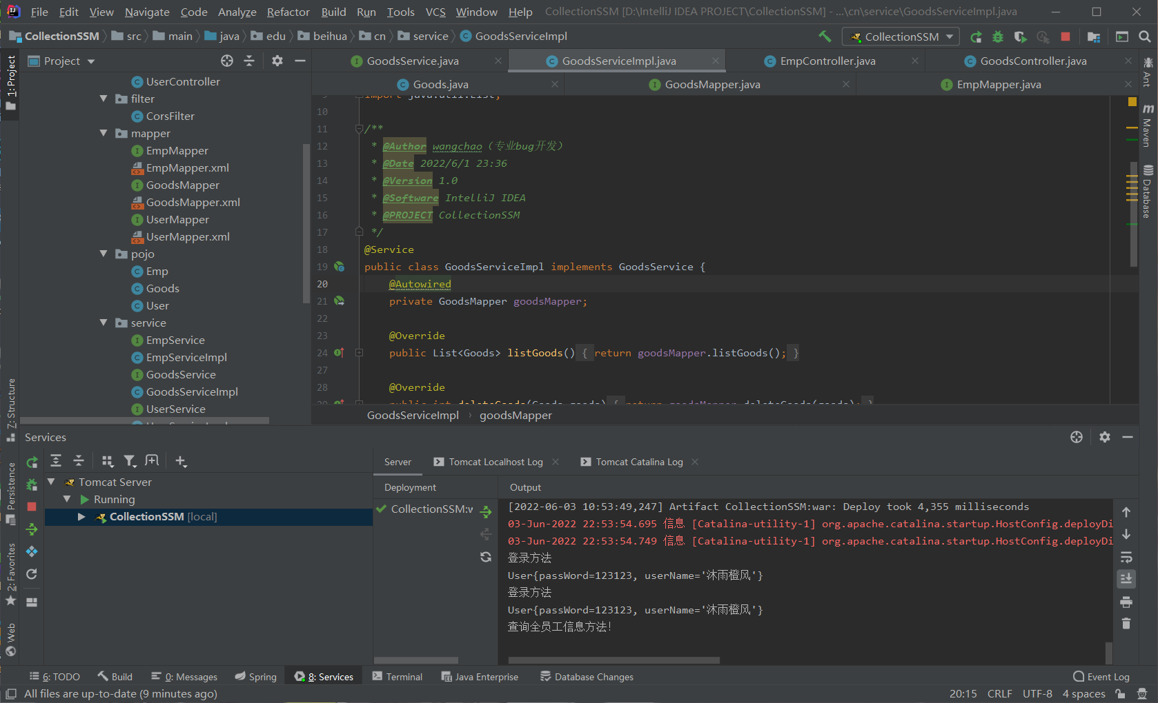Toggle the read-only lock icon in status bar
Screen dimensions: 1158x703
pos(1120,694)
